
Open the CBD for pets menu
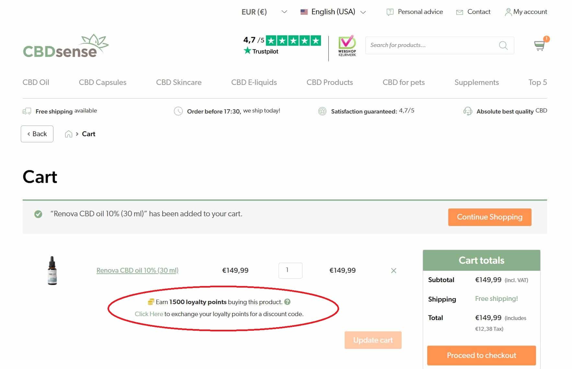404,82
